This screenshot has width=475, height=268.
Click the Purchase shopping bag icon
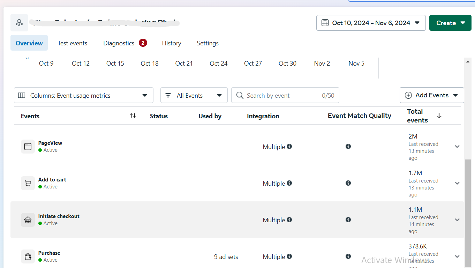[x=28, y=256]
